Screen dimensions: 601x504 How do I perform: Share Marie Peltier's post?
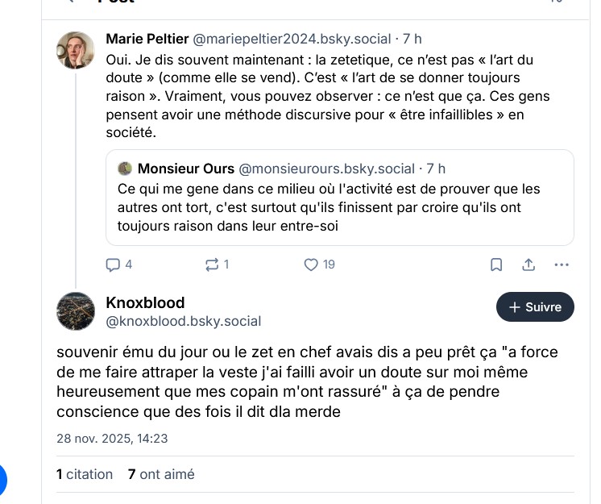(x=529, y=264)
